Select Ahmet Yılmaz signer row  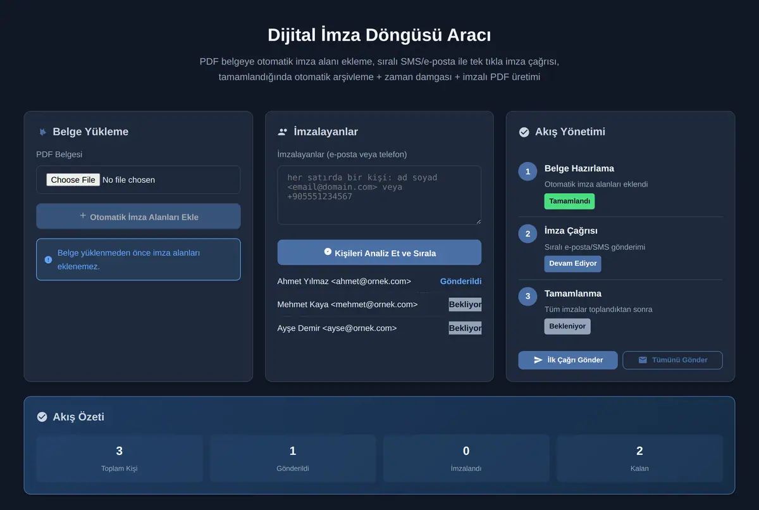(x=379, y=281)
